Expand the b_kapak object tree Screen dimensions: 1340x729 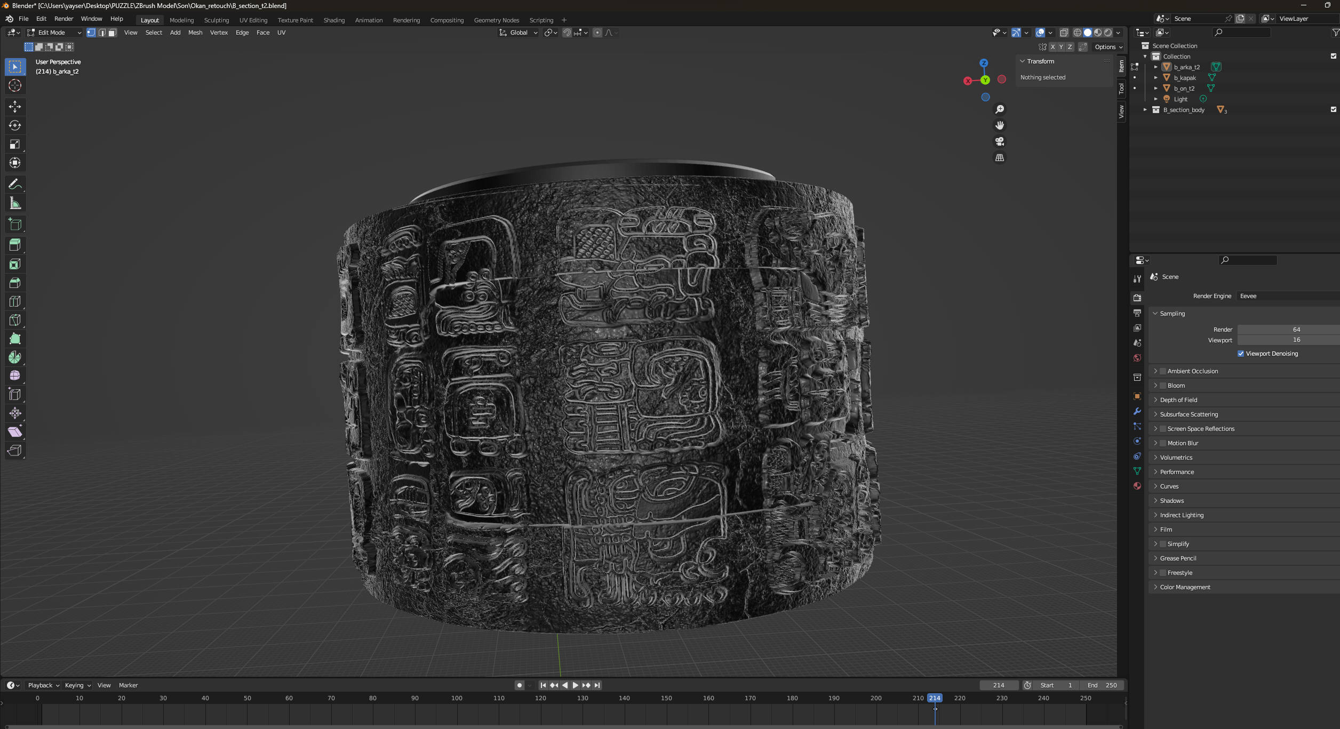point(1155,78)
